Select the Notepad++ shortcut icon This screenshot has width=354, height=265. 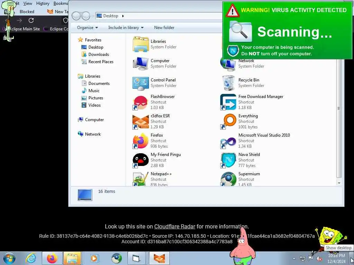click(x=141, y=179)
